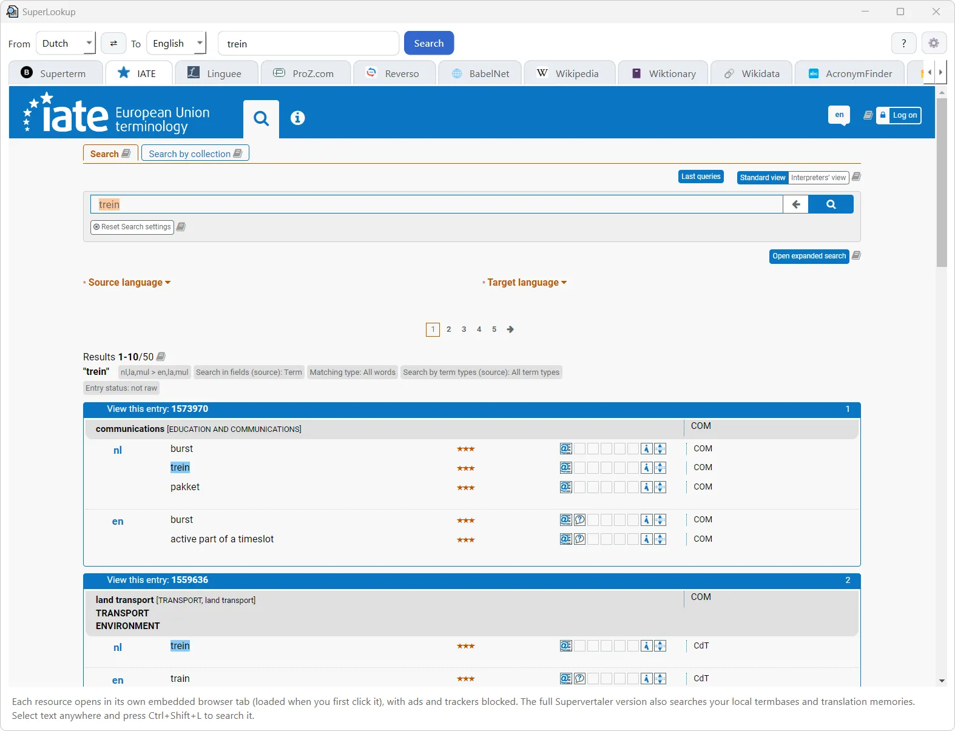Swap the From and To languages
The width and height of the screenshot is (955, 731).
pos(113,44)
